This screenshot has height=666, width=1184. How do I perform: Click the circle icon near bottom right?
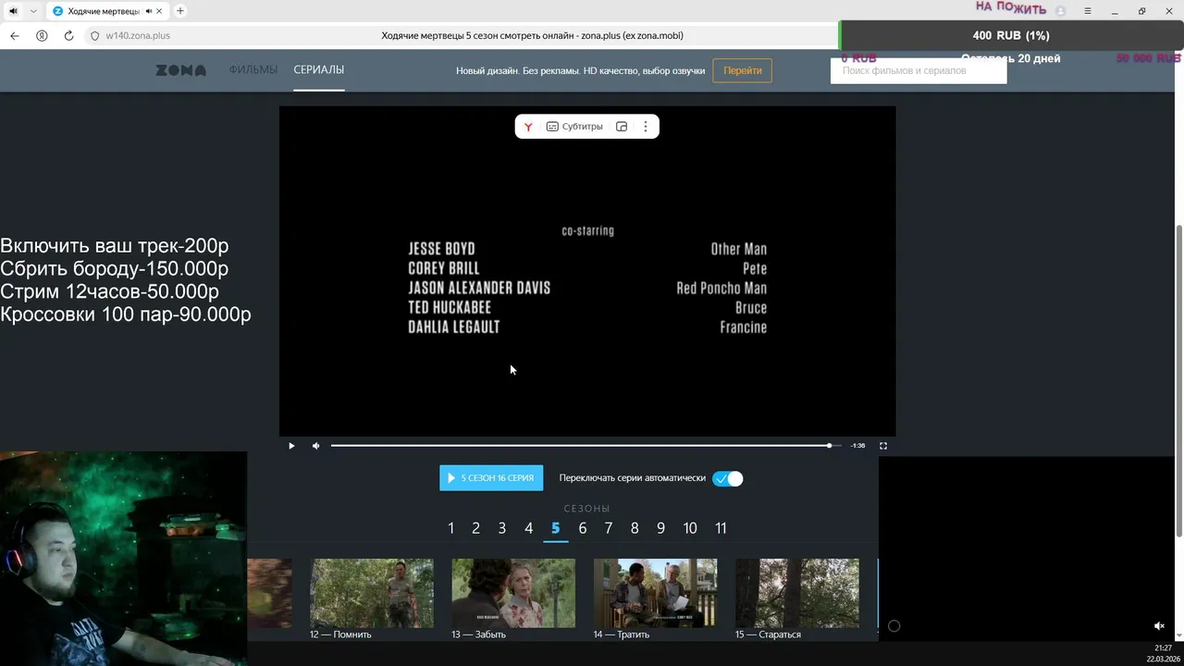[x=894, y=626]
